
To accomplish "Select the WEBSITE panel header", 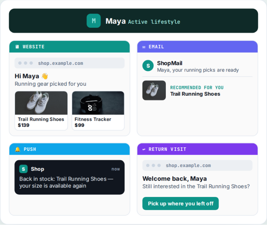I will pos(70,47).
